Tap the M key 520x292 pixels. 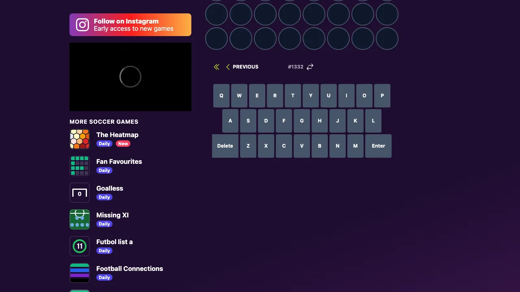tap(355, 146)
